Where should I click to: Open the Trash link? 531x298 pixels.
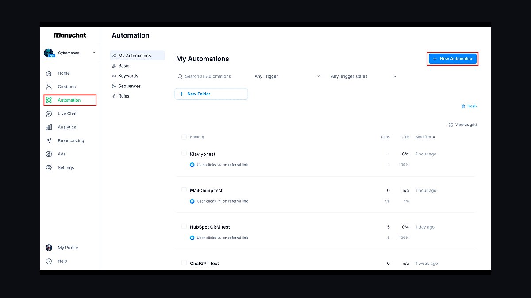pos(469,106)
